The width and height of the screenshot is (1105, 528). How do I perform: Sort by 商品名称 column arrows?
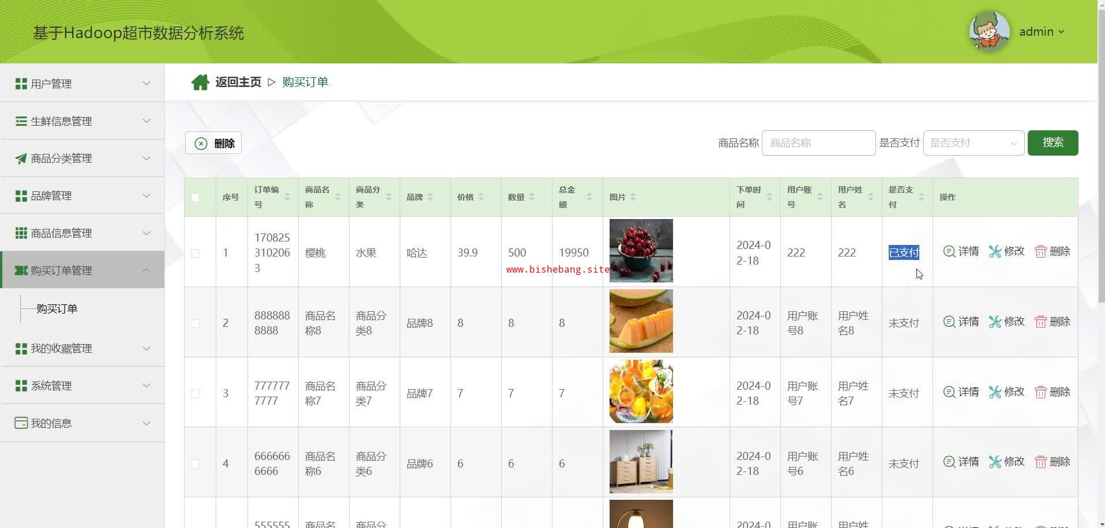click(338, 197)
